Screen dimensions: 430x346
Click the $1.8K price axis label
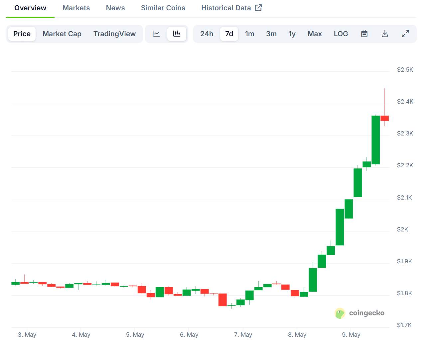pyautogui.click(x=404, y=293)
